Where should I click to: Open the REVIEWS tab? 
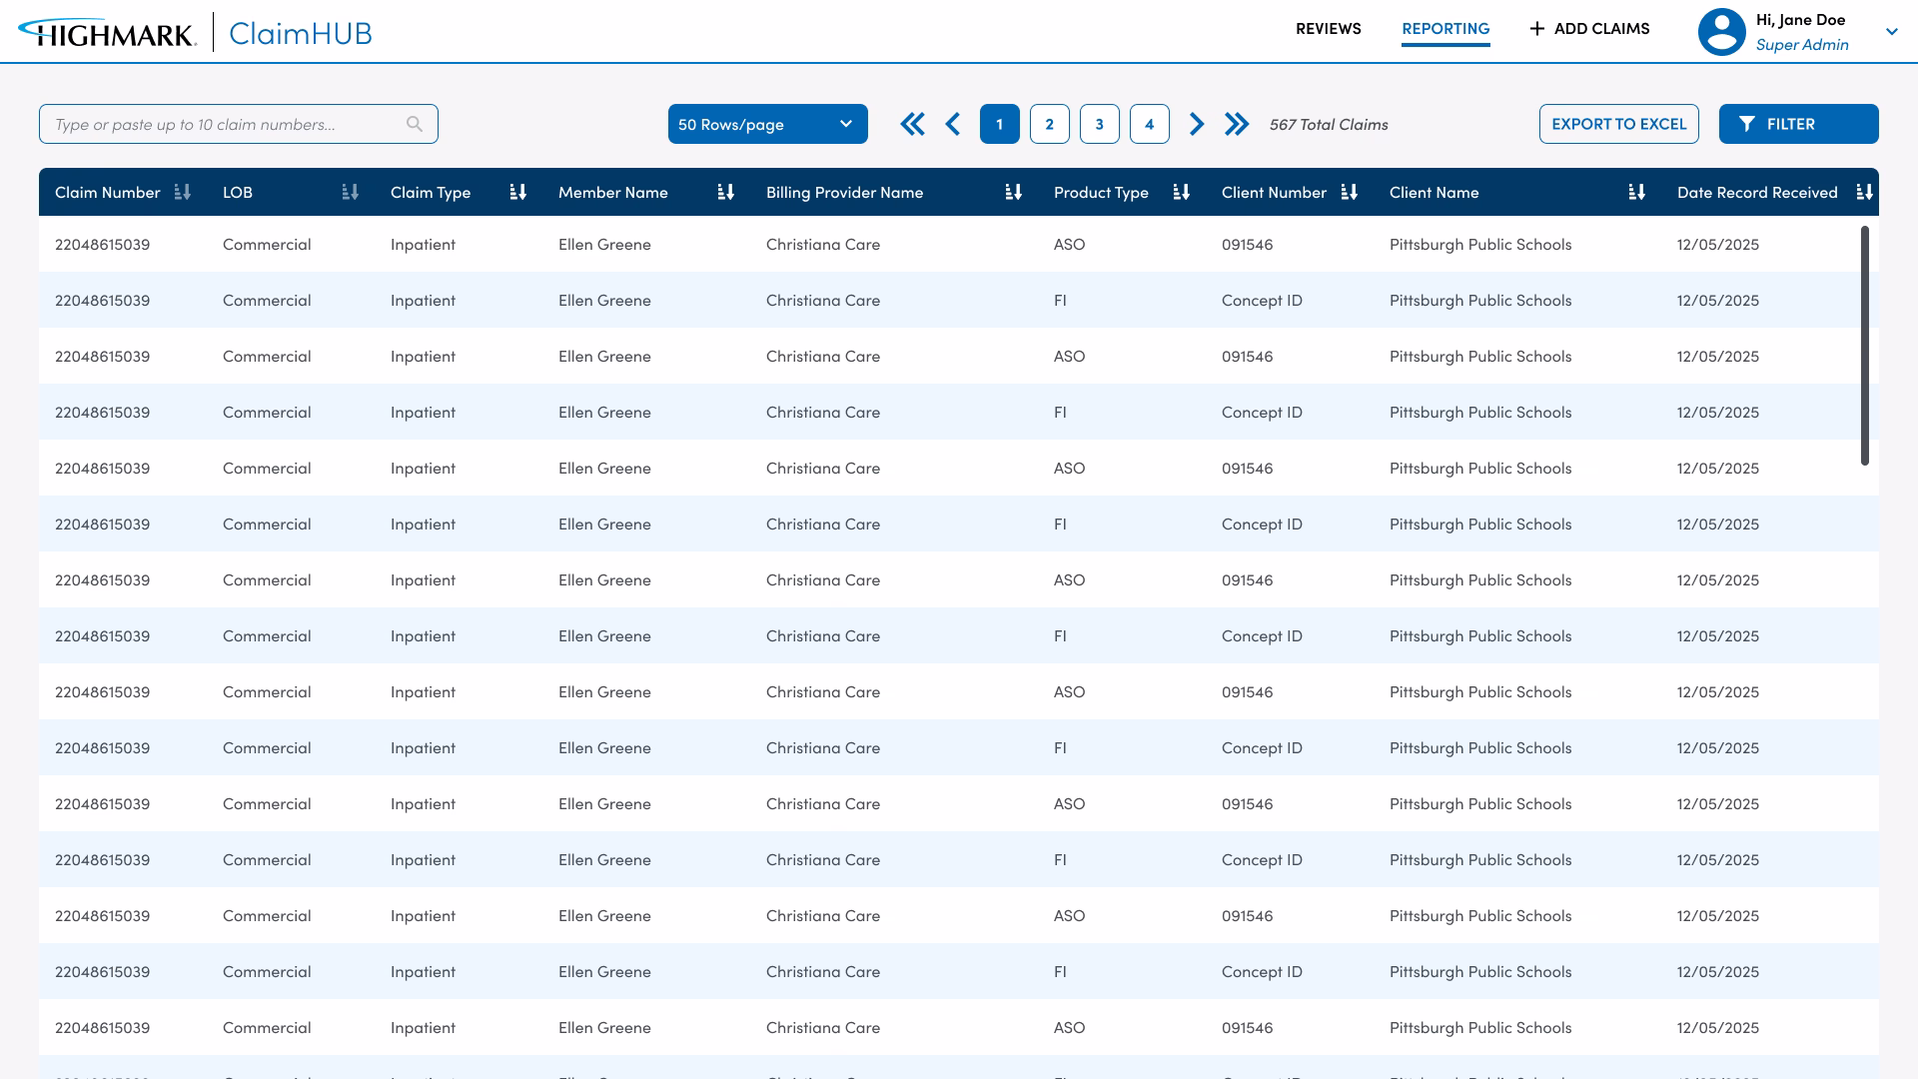click(1328, 29)
